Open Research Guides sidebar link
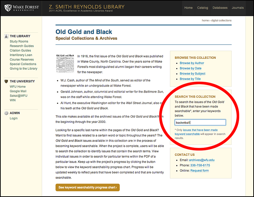 pyautogui.click(x=22, y=46)
